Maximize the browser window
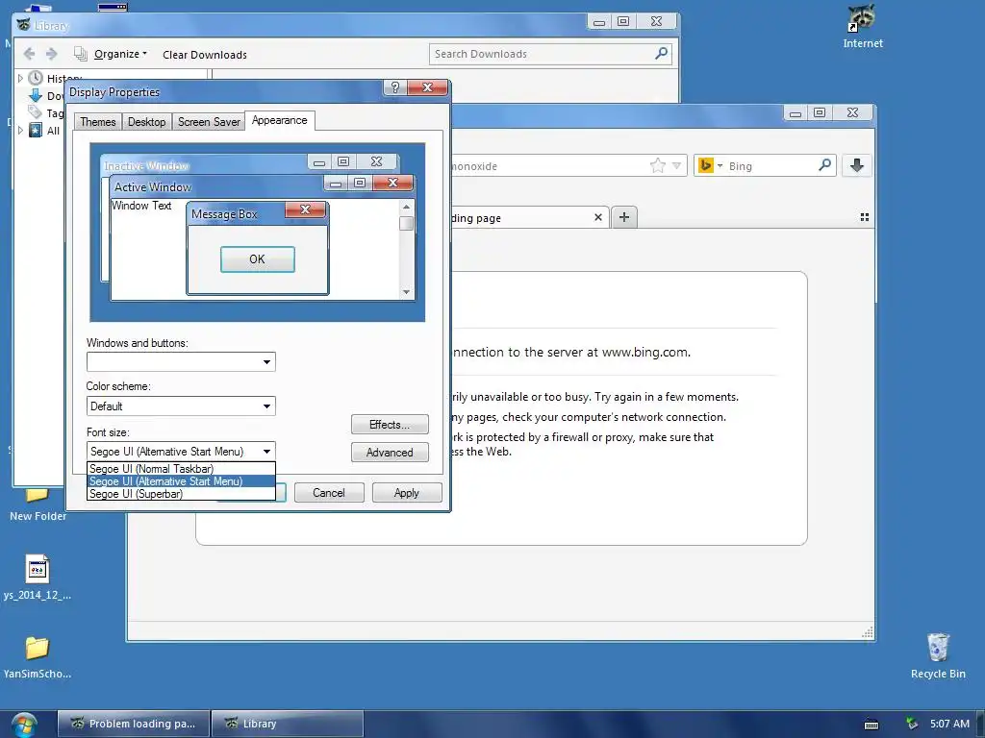Screen dimensions: 985x738 click(820, 113)
